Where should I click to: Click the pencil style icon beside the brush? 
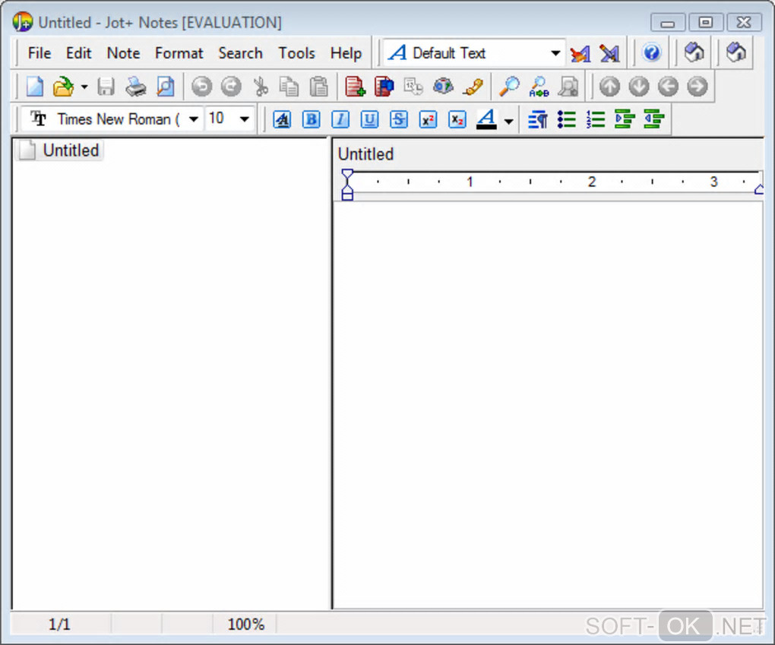coord(609,53)
